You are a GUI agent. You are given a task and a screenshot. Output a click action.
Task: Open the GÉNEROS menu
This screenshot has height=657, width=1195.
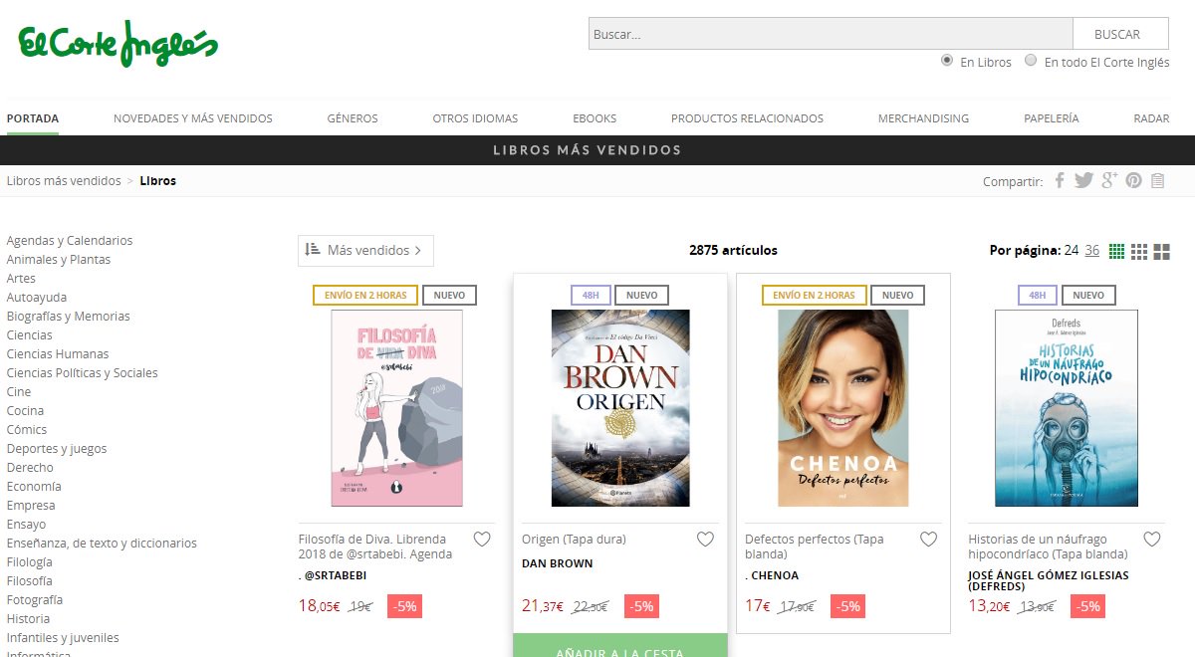(353, 118)
